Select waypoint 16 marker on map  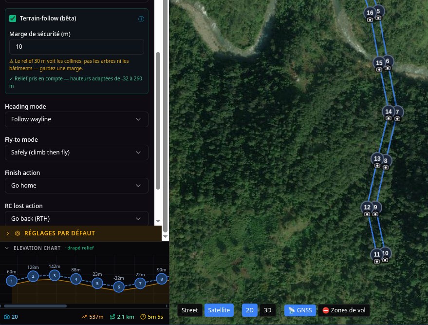click(x=370, y=13)
